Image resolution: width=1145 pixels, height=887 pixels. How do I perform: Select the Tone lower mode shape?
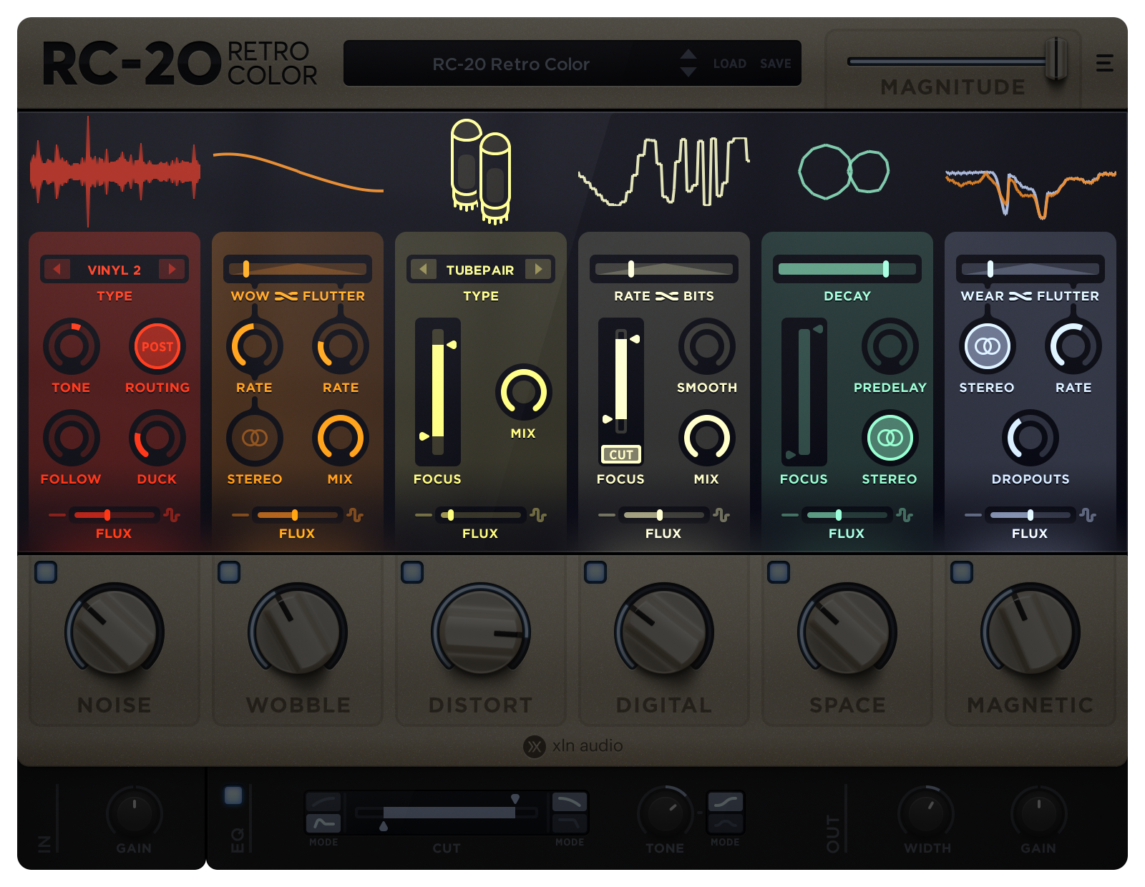[726, 823]
